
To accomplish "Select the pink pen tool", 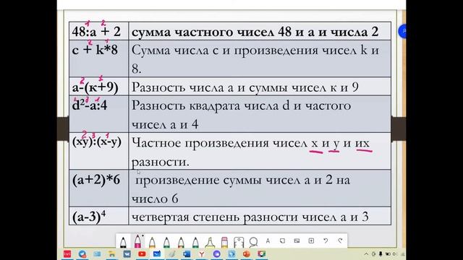I will pos(137,242).
